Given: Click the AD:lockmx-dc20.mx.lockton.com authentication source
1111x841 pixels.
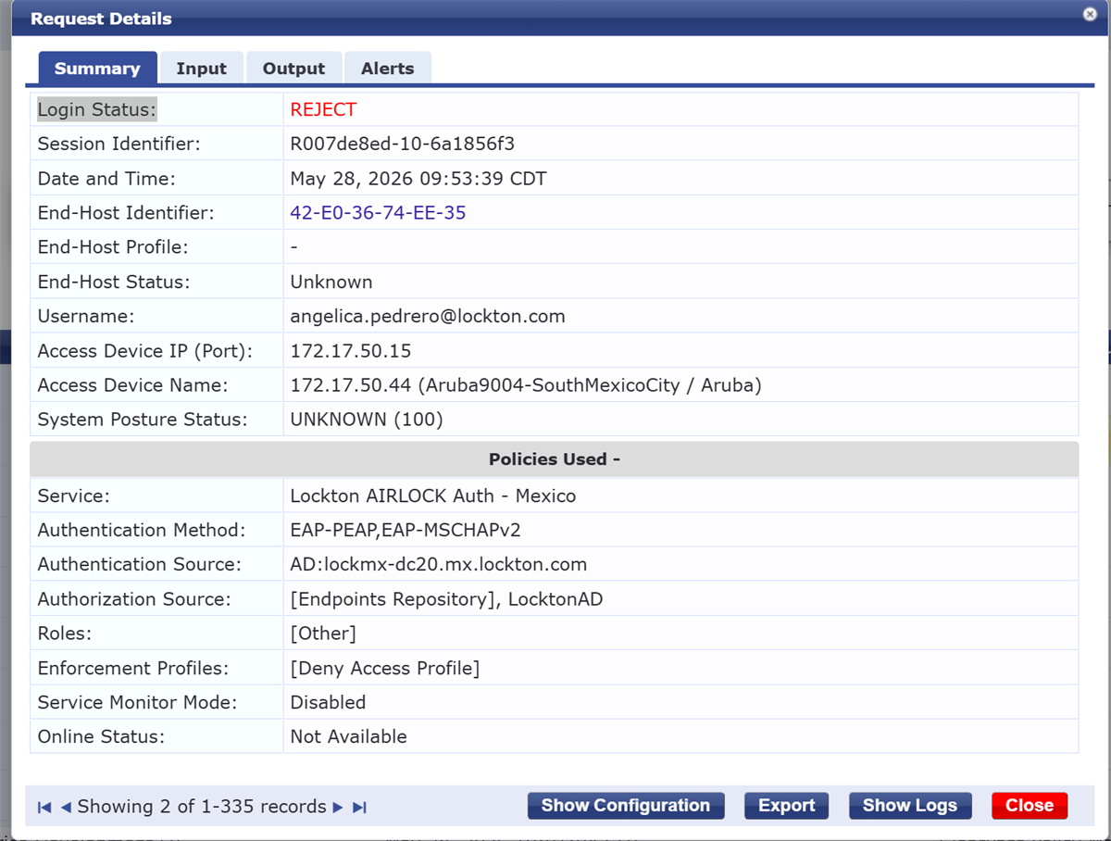Looking at the screenshot, I should (x=439, y=565).
